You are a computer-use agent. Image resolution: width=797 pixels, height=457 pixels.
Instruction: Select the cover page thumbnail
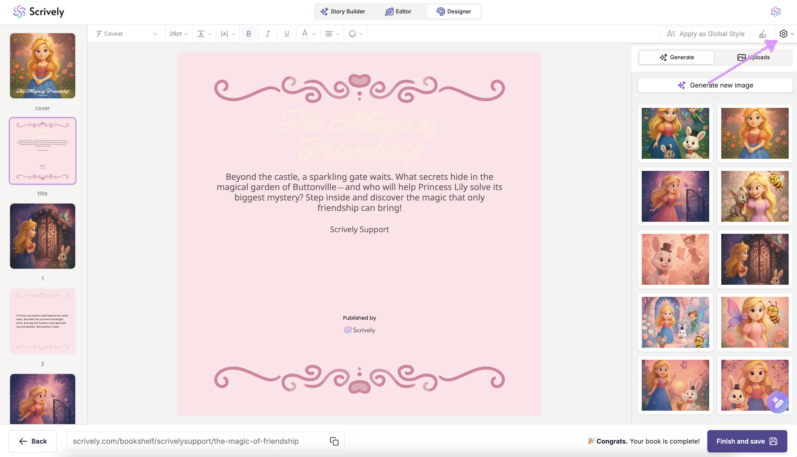(x=42, y=66)
